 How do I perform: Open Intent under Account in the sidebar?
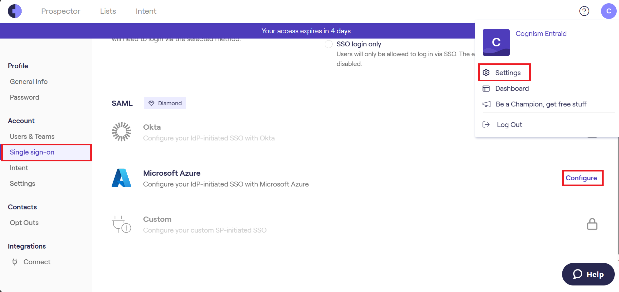[x=19, y=168]
